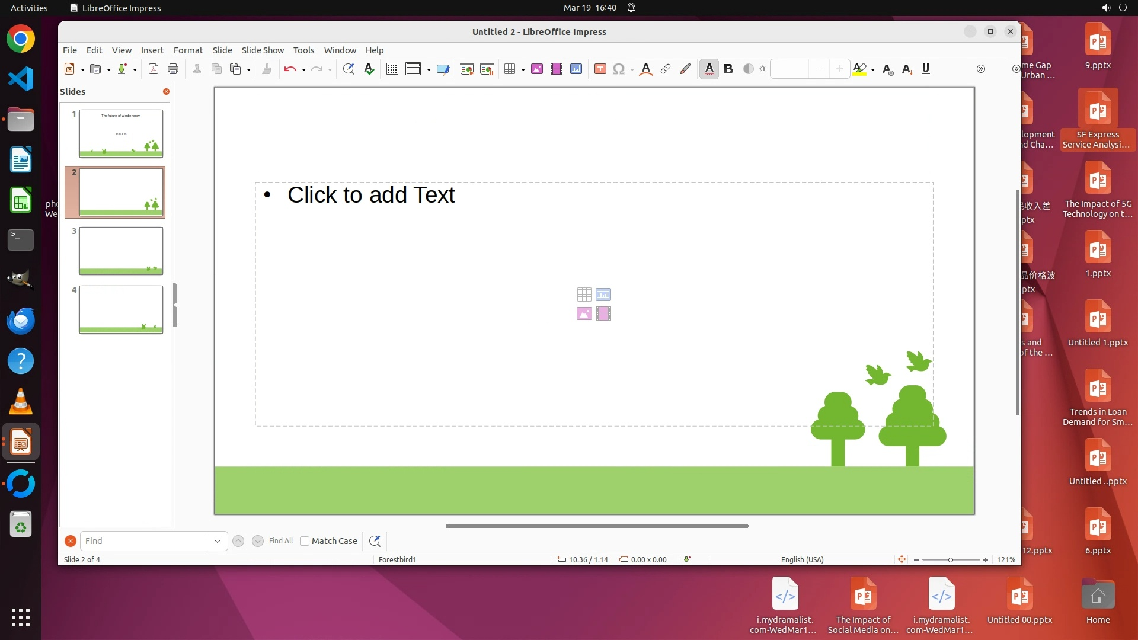The height and width of the screenshot is (640, 1138).
Task: Select slide 3 thumbnail in Slides panel
Action: tap(121, 251)
